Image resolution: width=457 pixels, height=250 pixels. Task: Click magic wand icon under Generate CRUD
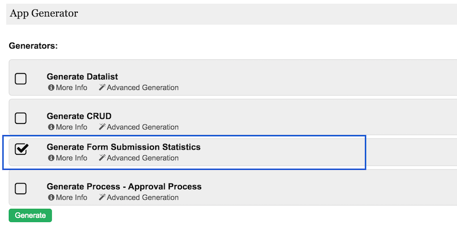coord(102,127)
